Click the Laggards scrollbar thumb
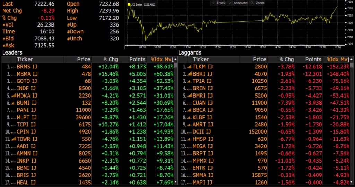Viewport: 355px width, 187px height. pos(352,65)
